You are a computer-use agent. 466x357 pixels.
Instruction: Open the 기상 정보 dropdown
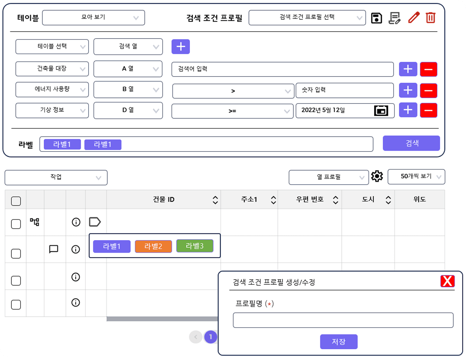(x=52, y=110)
